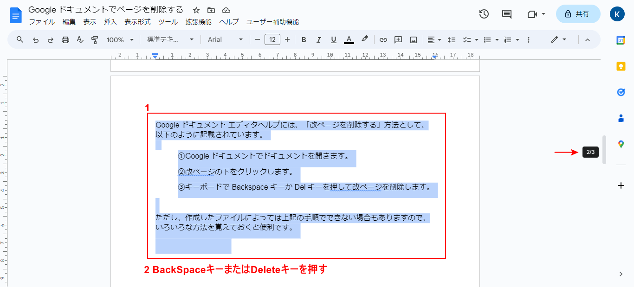Open Google Maps side panel
The width and height of the screenshot is (634, 287).
[x=621, y=144]
